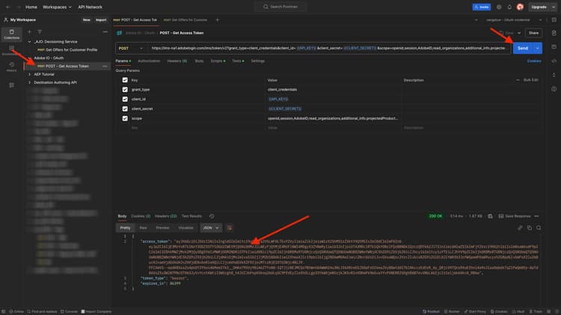Open the user avatar menu

click(x=520, y=7)
